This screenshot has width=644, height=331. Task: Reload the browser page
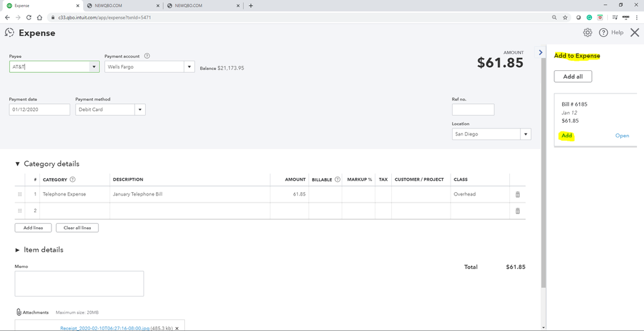29,17
